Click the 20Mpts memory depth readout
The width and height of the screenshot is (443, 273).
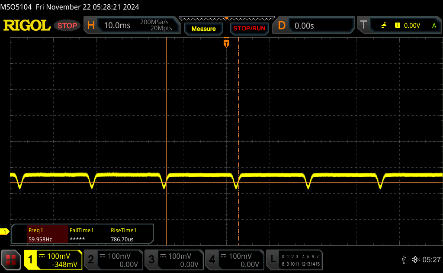(161, 28)
